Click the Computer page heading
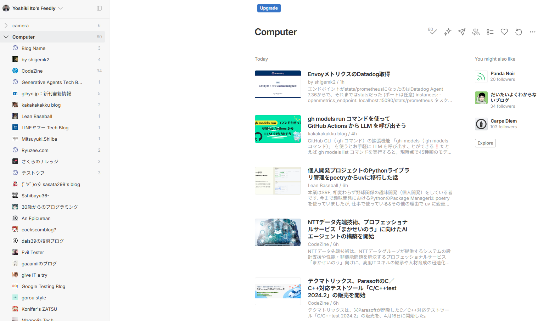Viewport: 549px width, 321px height. click(276, 32)
